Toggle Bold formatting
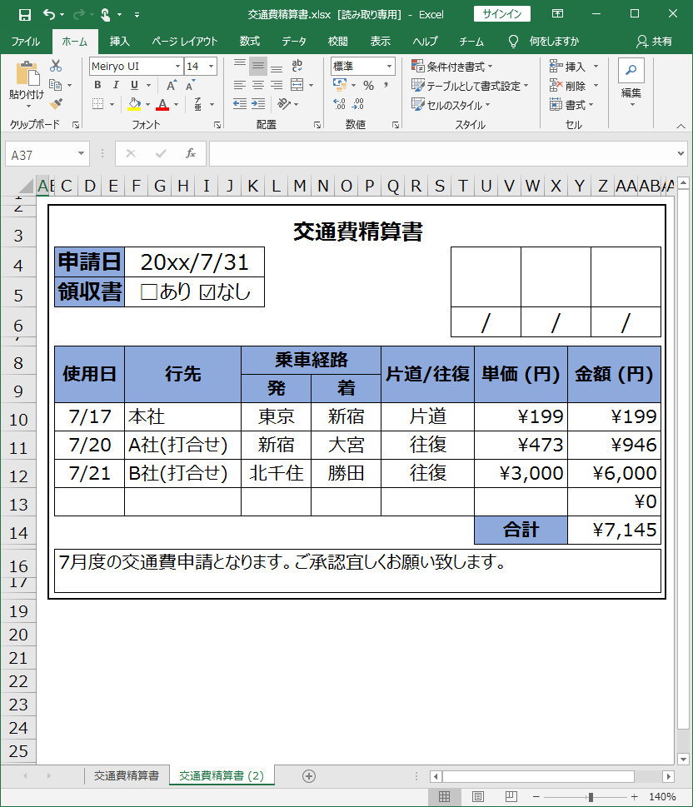The image size is (693, 807). pos(97,85)
